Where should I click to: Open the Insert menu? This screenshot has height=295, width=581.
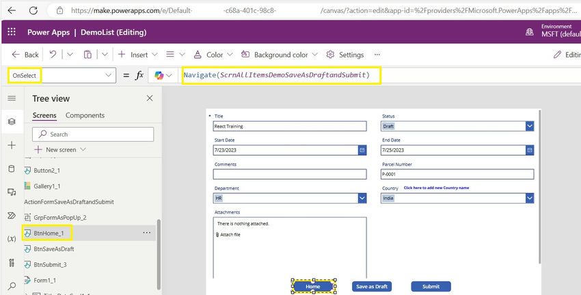[138, 55]
